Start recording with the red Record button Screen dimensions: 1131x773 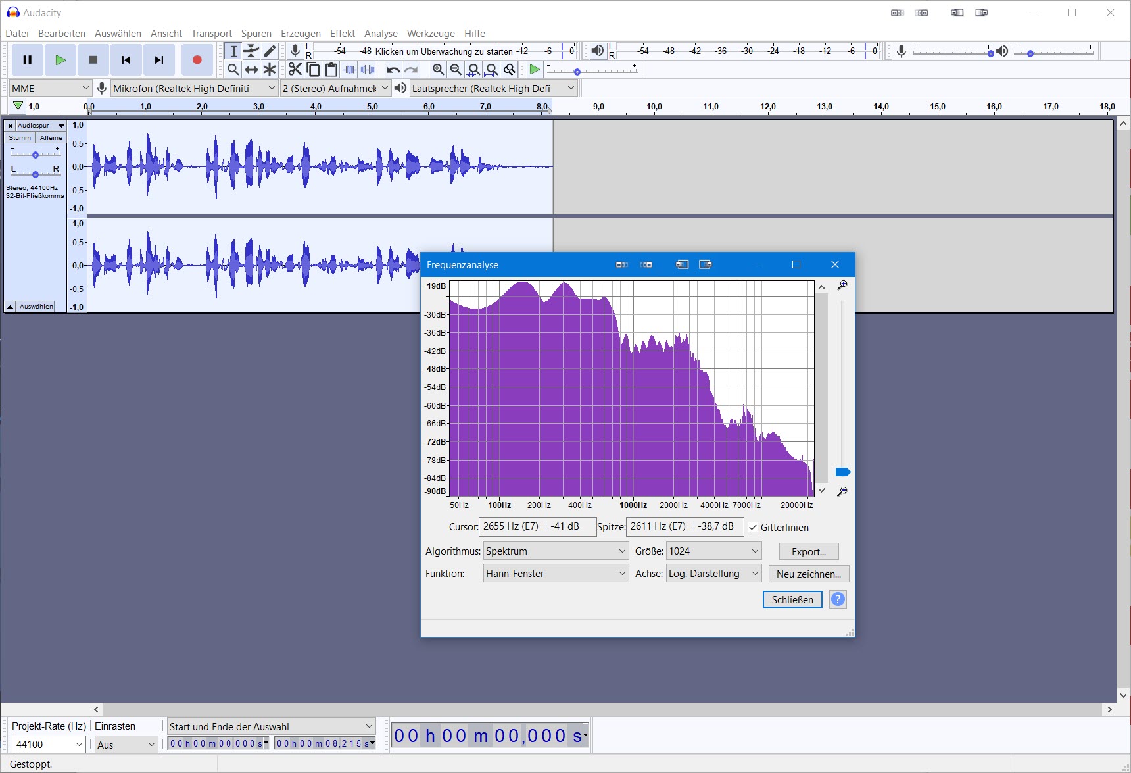pyautogui.click(x=197, y=60)
